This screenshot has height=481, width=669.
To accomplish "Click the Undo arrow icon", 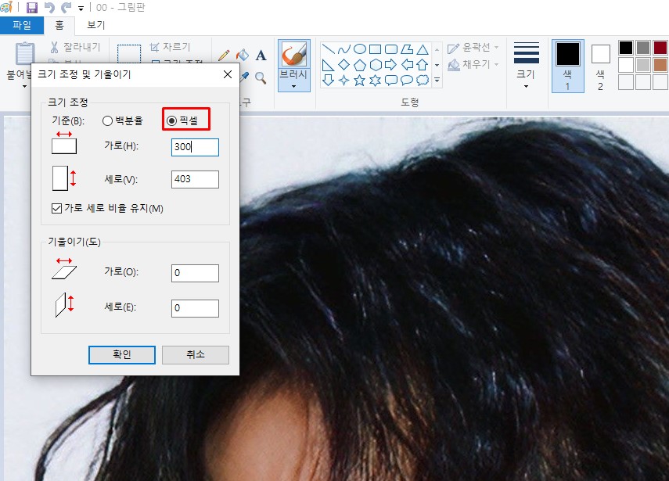I will point(49,8).
